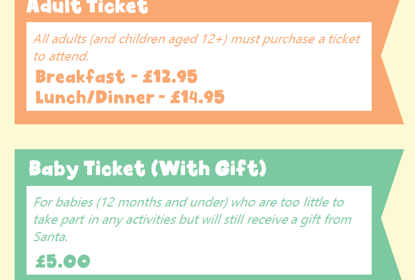Select the Breakfast £12.95 price text
Image resolution: width=415 pixels, height=280 pixels.
point(116,77)
